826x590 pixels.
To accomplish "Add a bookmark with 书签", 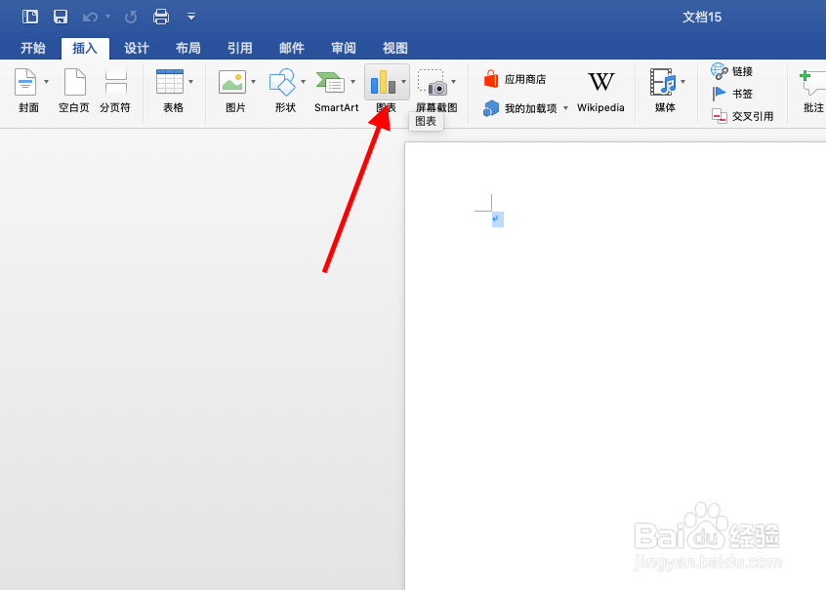I will 731,94.
